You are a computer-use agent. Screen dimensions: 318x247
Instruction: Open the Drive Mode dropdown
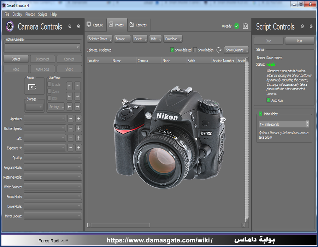click(x=53, y=206)
